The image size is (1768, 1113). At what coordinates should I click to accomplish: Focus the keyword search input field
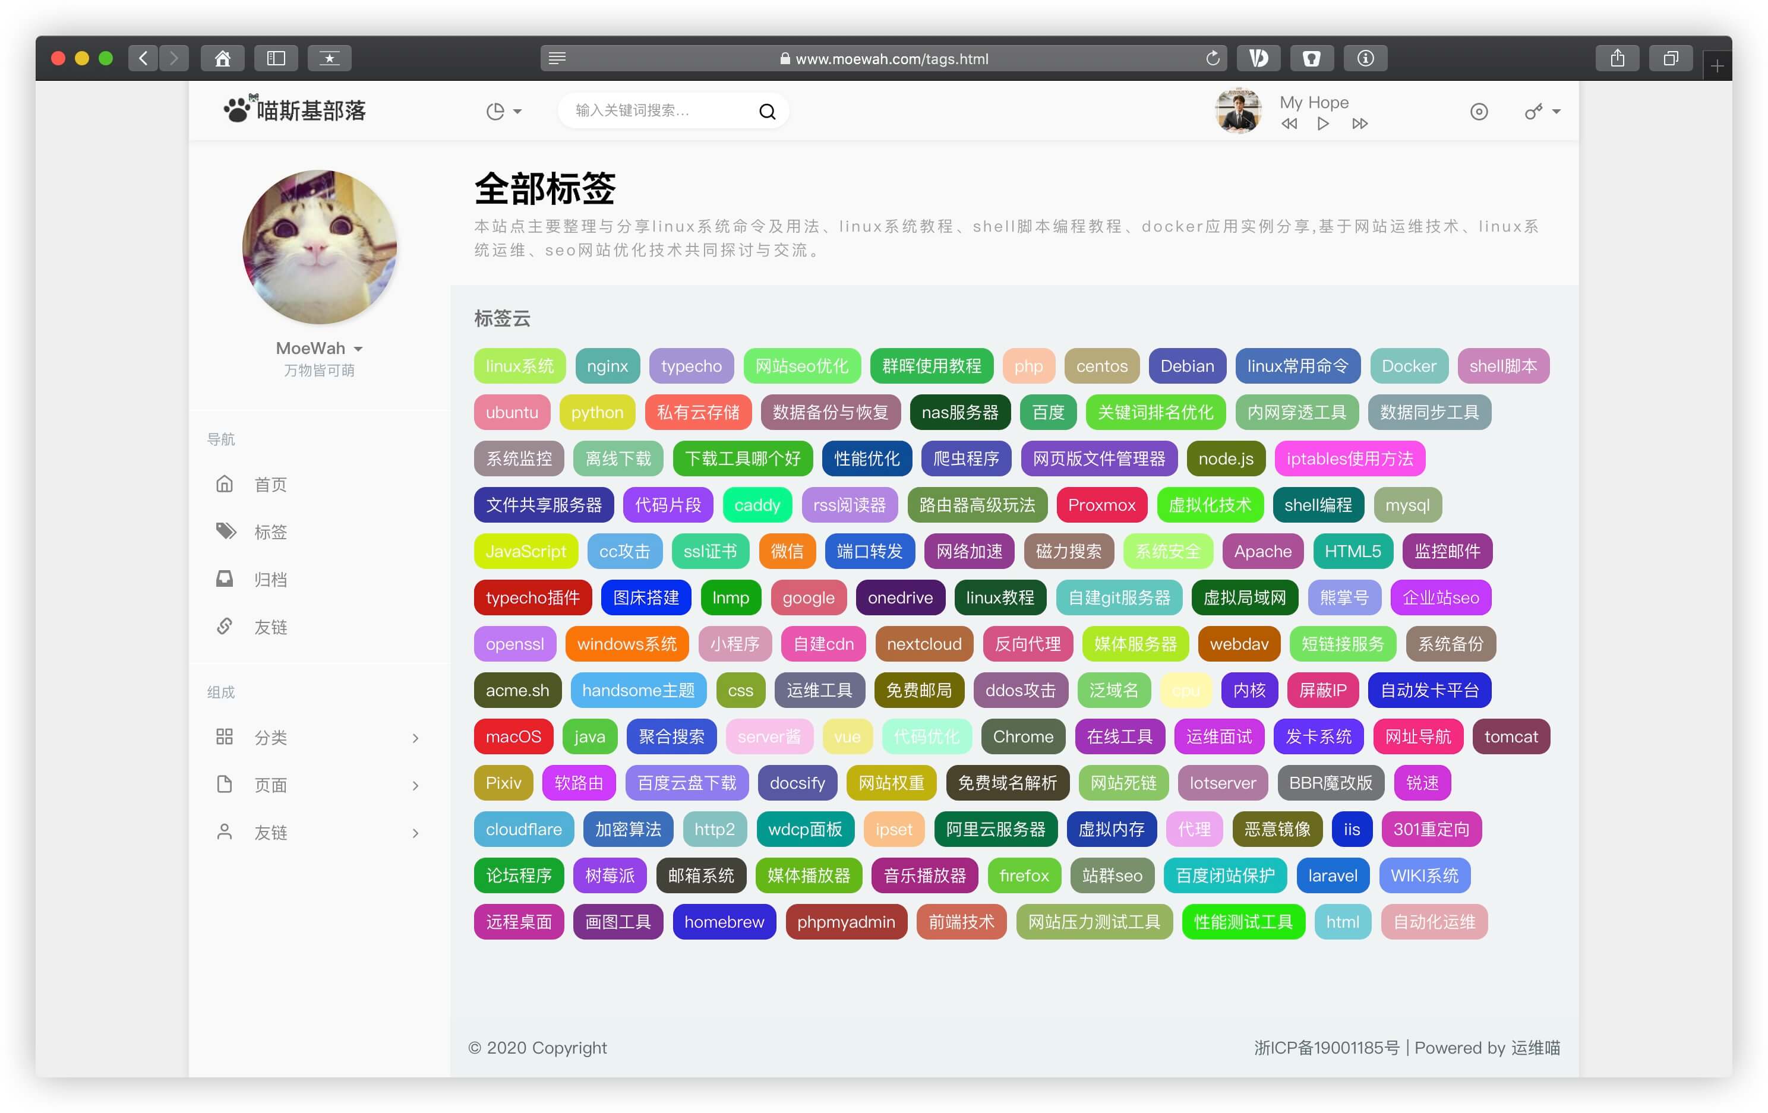click(661, 111)
